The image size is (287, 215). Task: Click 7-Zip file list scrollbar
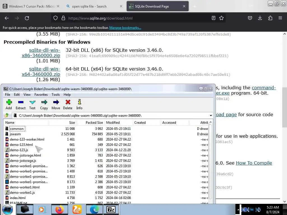210,161
